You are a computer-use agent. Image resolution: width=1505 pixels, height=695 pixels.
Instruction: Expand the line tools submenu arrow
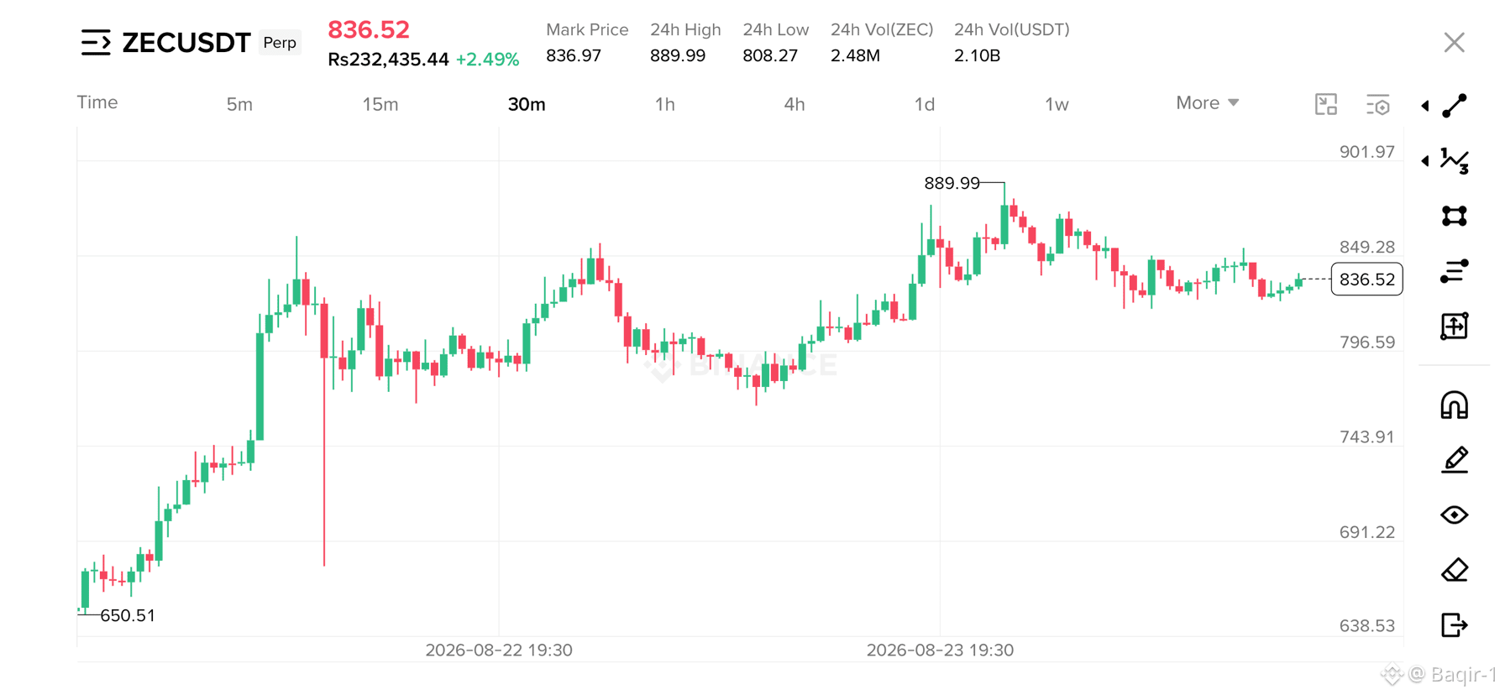click(x=1425, y=106)
